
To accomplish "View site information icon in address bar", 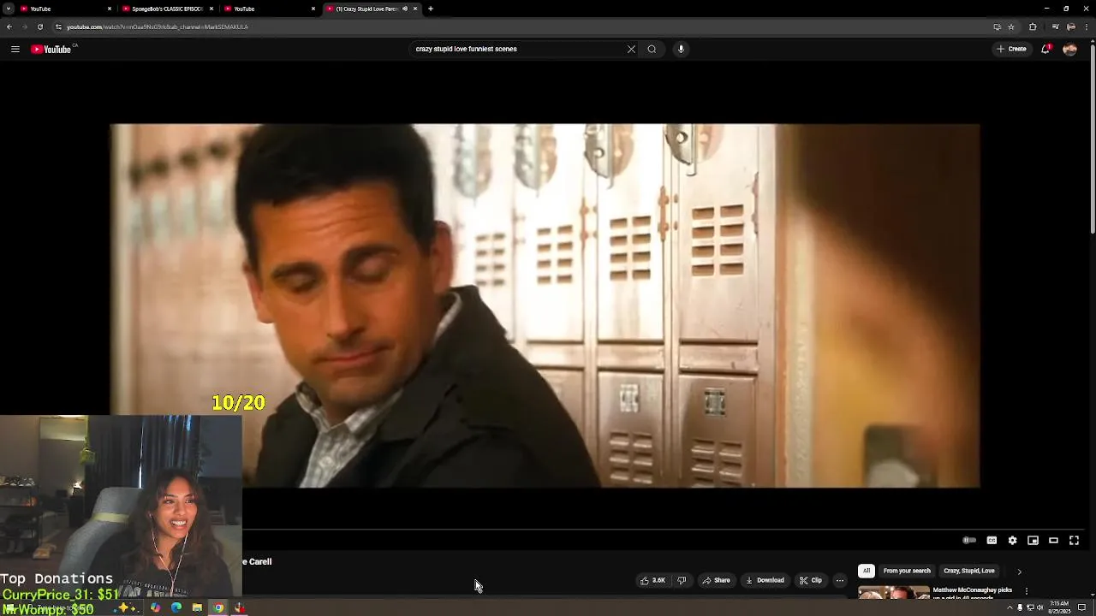I will click(58, 27).
